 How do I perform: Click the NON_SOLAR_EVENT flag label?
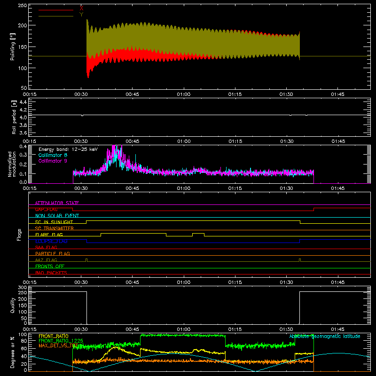click(57, 216)
